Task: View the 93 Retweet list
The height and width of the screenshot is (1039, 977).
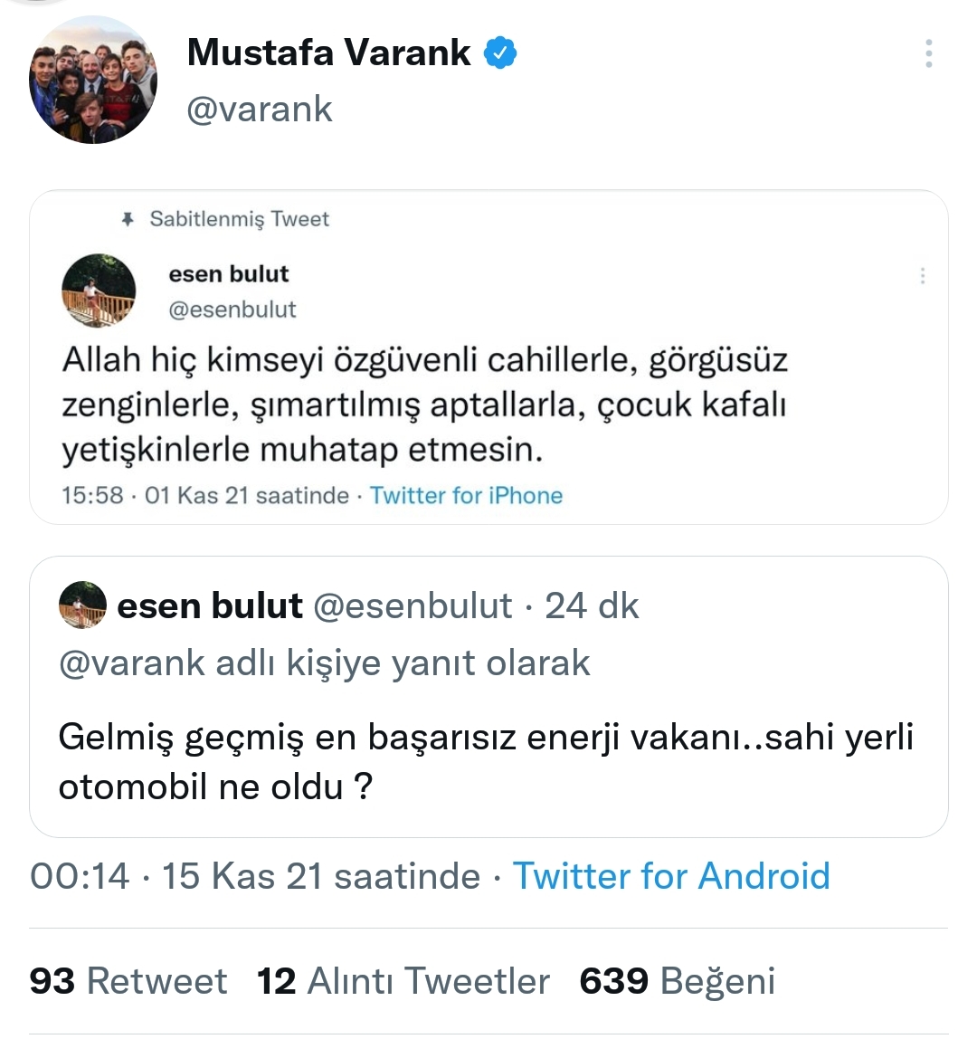Action: pos(128,981)
